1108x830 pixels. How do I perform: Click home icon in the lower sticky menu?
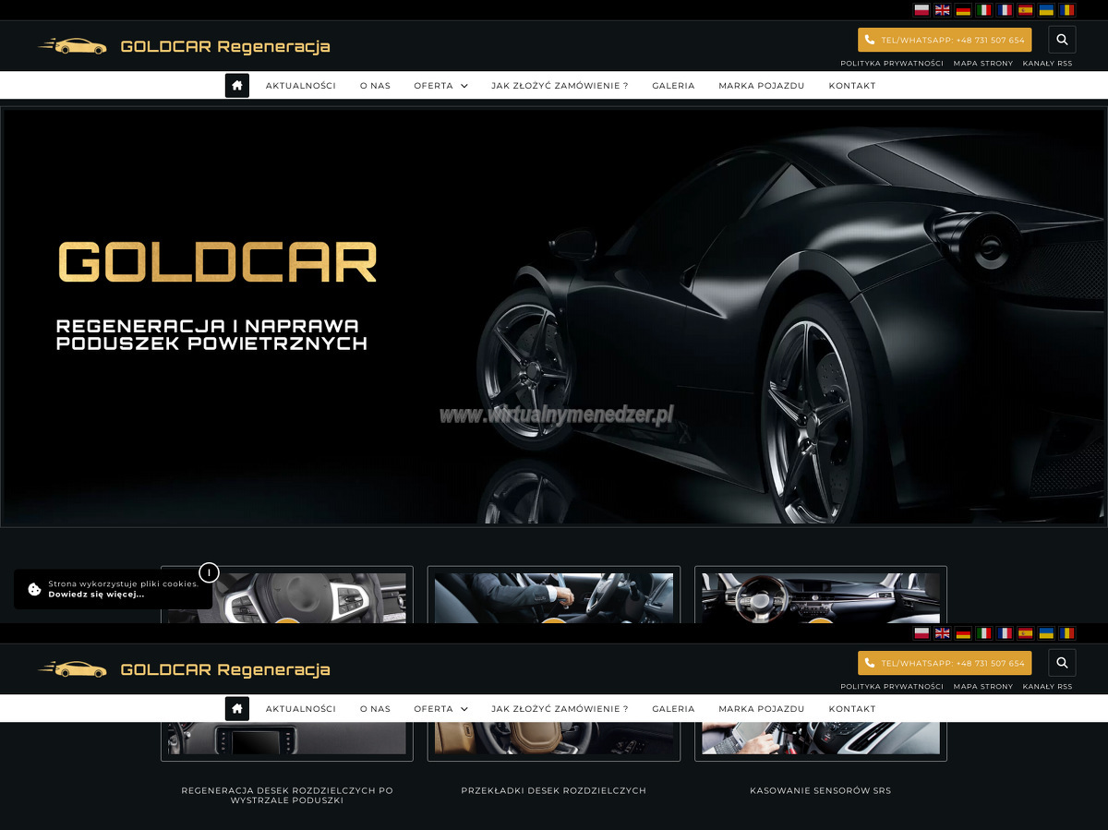click(x=237, y=708)
